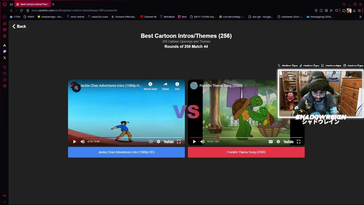Open Aria AI sidebar icon
364x205 pixels.
click(x=5, y=45)
